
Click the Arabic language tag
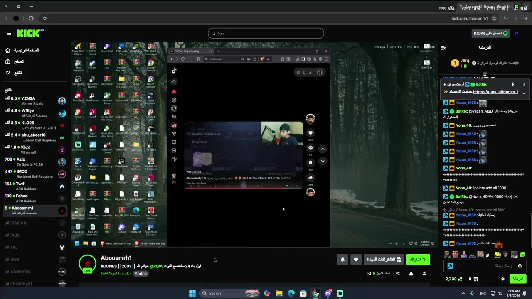click(x=140, y=274)
